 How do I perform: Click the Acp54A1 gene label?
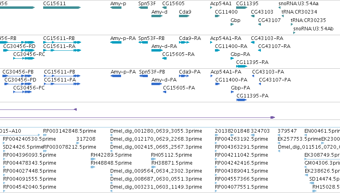point(221,4)
